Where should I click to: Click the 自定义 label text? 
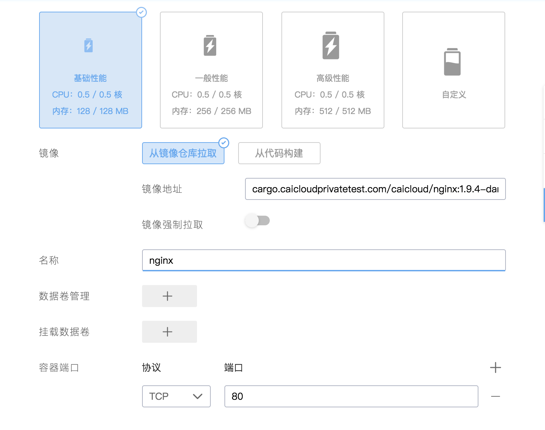pyautogui.click(x=454, y=95)
